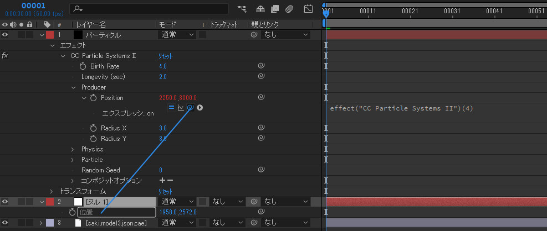Expand the Physics property group
Screen dimensions: 547x231
tap(73, 149)
